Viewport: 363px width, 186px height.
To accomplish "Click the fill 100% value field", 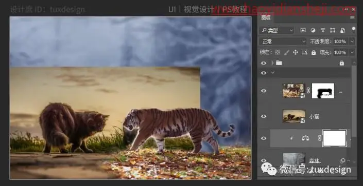I will point(340,53).
